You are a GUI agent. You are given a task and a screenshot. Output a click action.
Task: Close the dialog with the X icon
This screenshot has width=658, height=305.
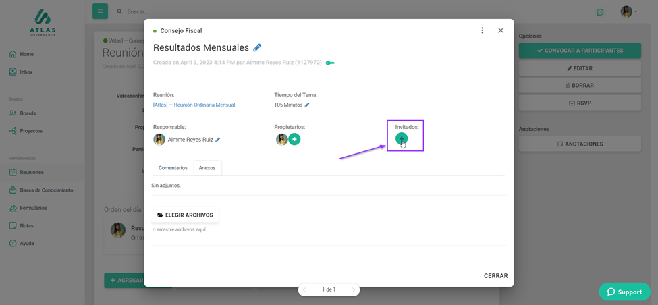click(x=501, y=30)
